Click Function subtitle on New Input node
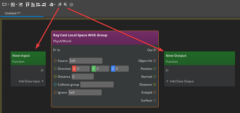The image size is (240, 113). click(x=18, y=62)
